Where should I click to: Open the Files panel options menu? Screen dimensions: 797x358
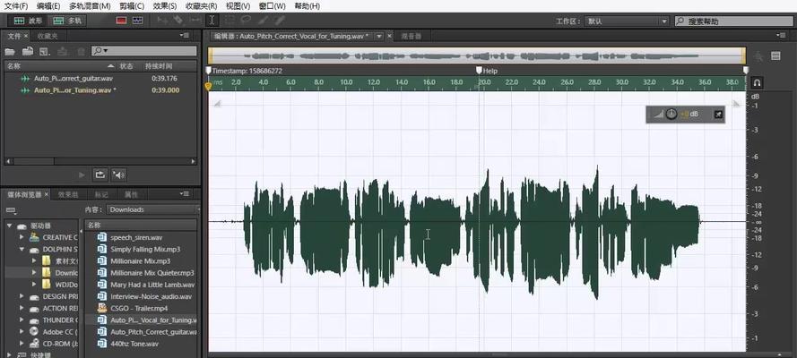click(x=184, y=36)
